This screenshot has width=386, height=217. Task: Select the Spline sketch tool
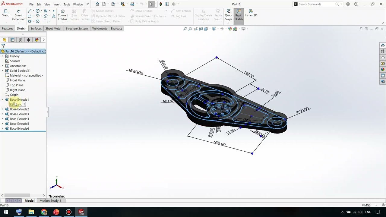(46, 11)
